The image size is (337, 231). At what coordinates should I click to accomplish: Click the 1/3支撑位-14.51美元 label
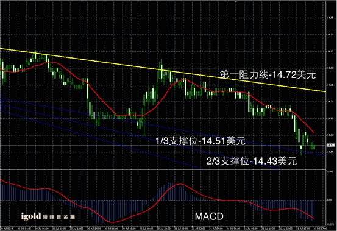pyautogui.click(x=200, y=141)
